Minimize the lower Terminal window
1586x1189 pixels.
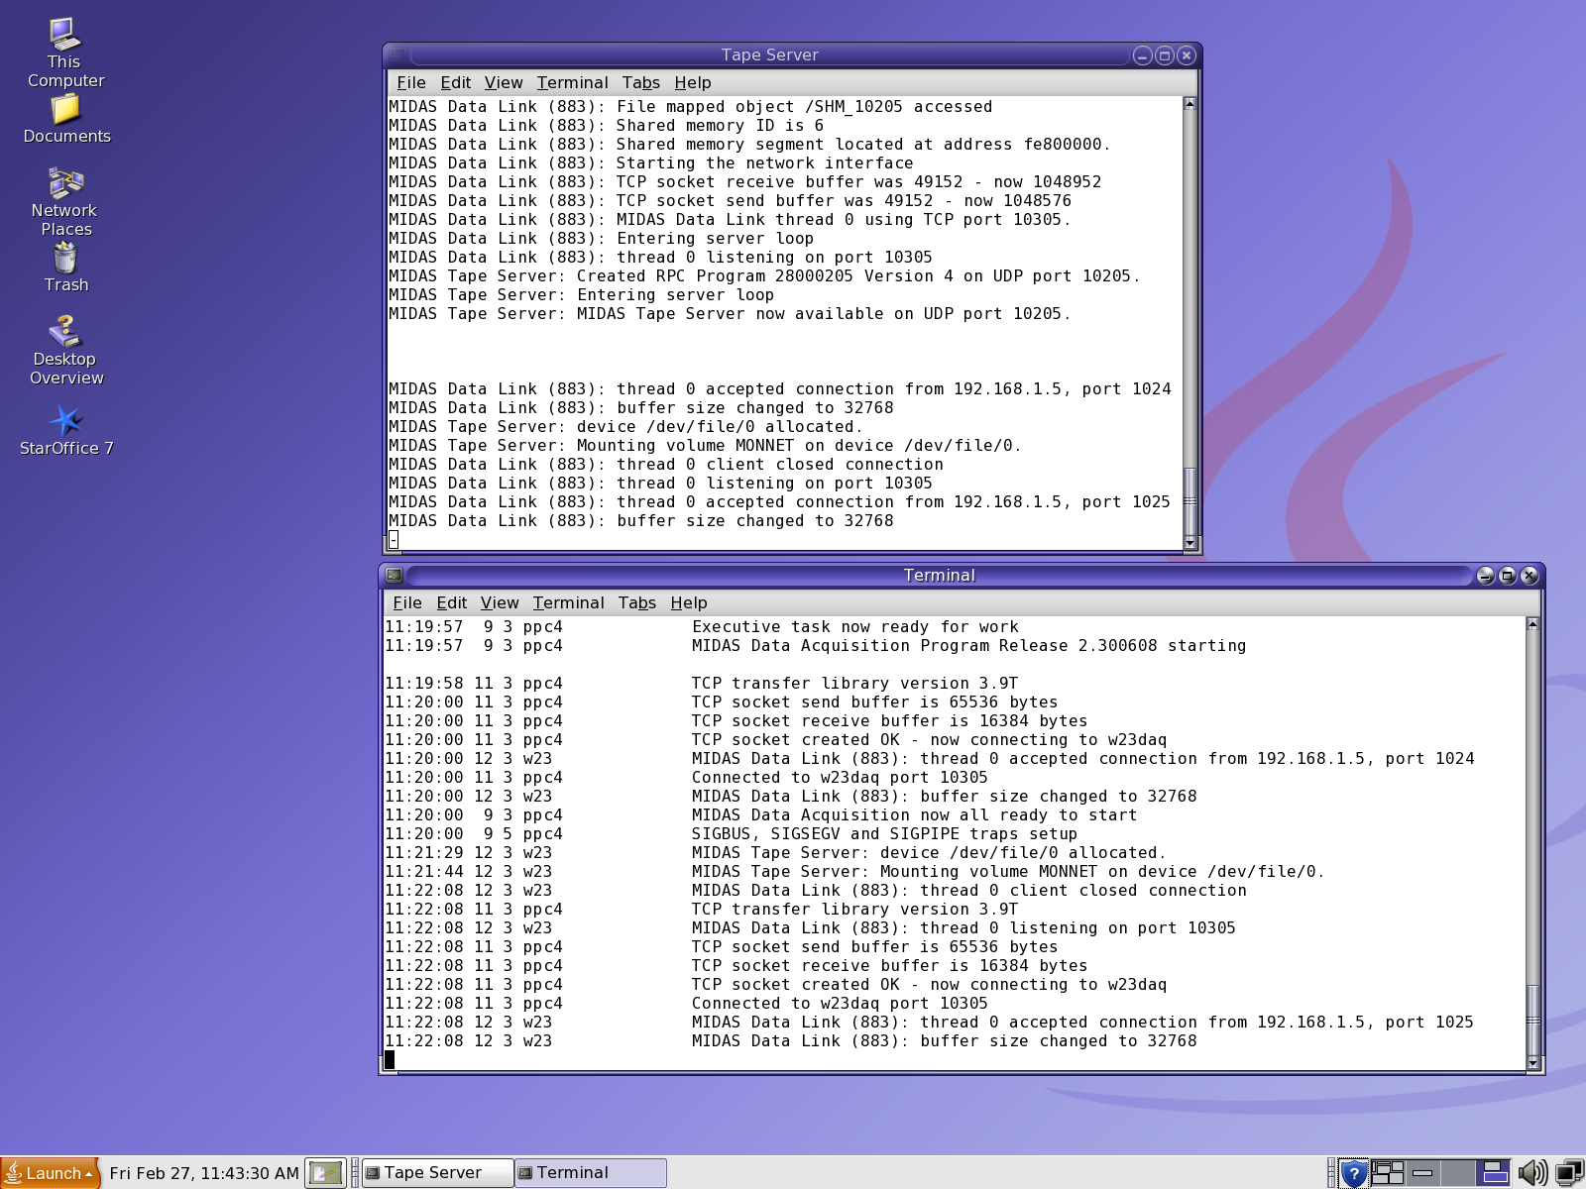tap(1485, 576)
